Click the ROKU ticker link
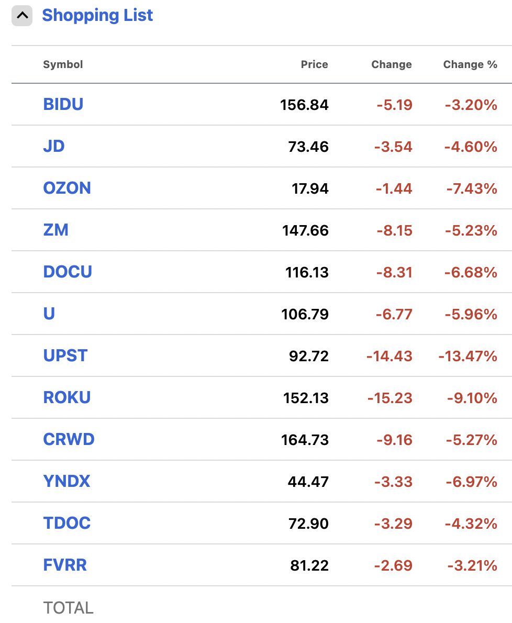 (66, 397)
